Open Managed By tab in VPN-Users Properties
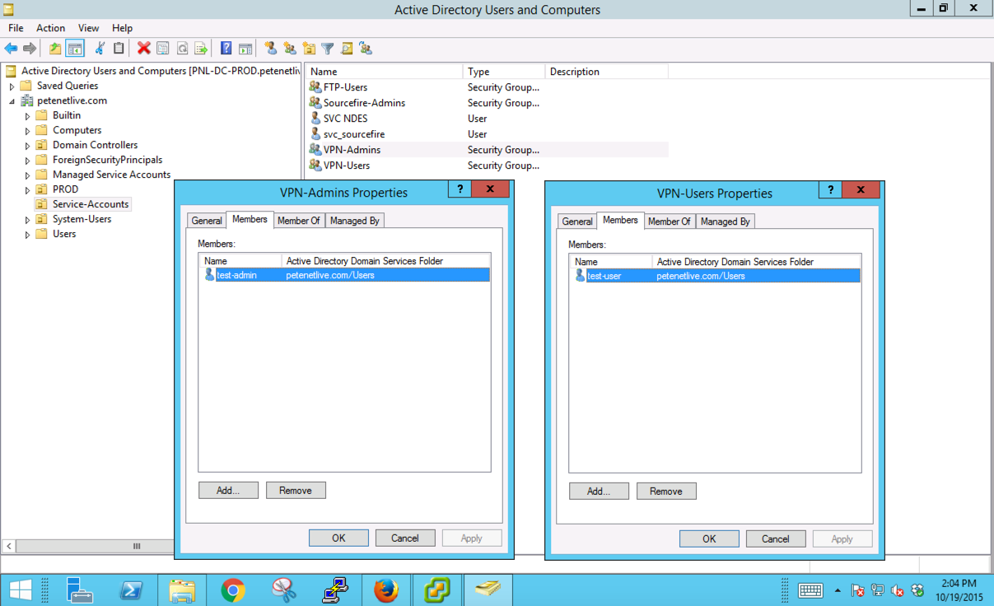 (x=725, y=221)
